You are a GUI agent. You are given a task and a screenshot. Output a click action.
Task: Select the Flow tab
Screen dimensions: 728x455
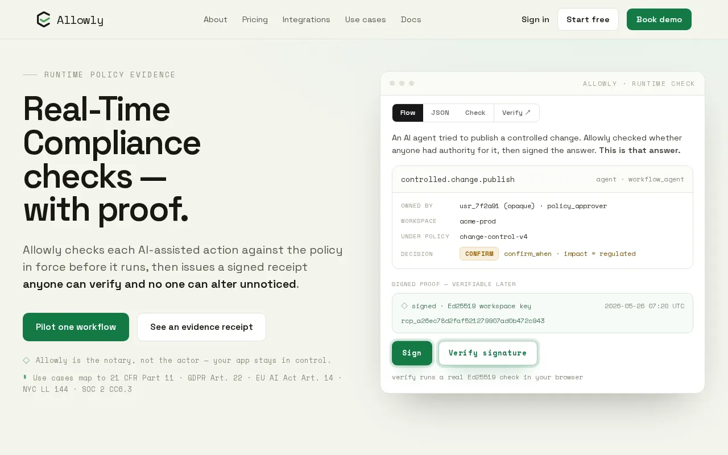click(408, 113)
